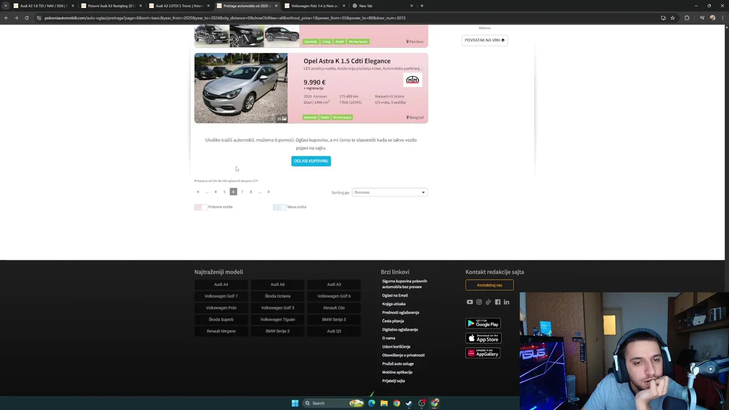Select the Volkswagen Golf 7 popular model
The height and width of the screenshot is (410, 729).
pyautogui.click(x=221, y=296)
